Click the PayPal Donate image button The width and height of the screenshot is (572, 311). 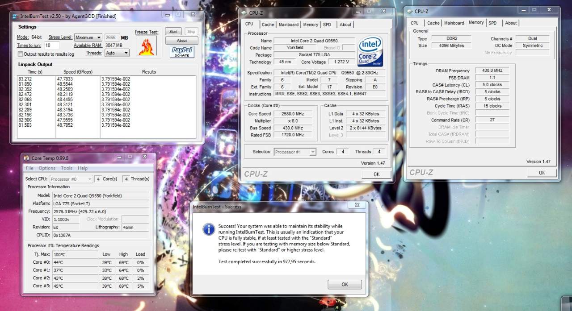click(182, 52)
